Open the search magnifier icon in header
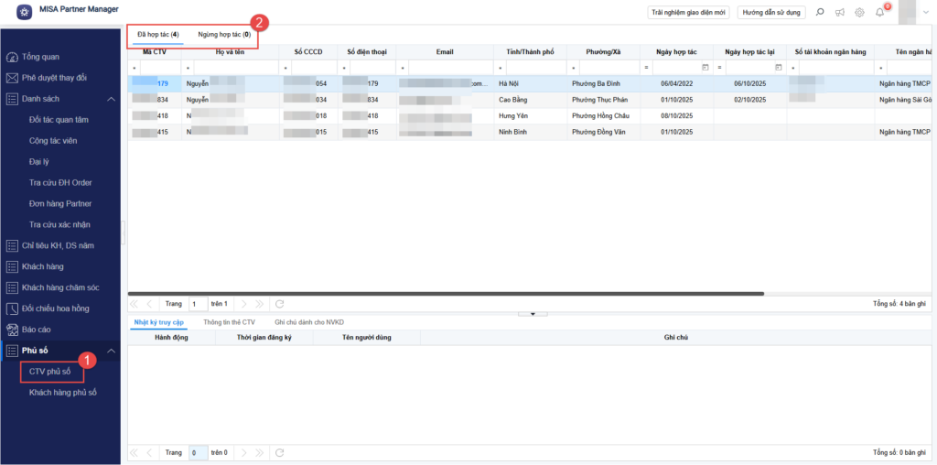 pyautogui.click(x=819, y=12)
